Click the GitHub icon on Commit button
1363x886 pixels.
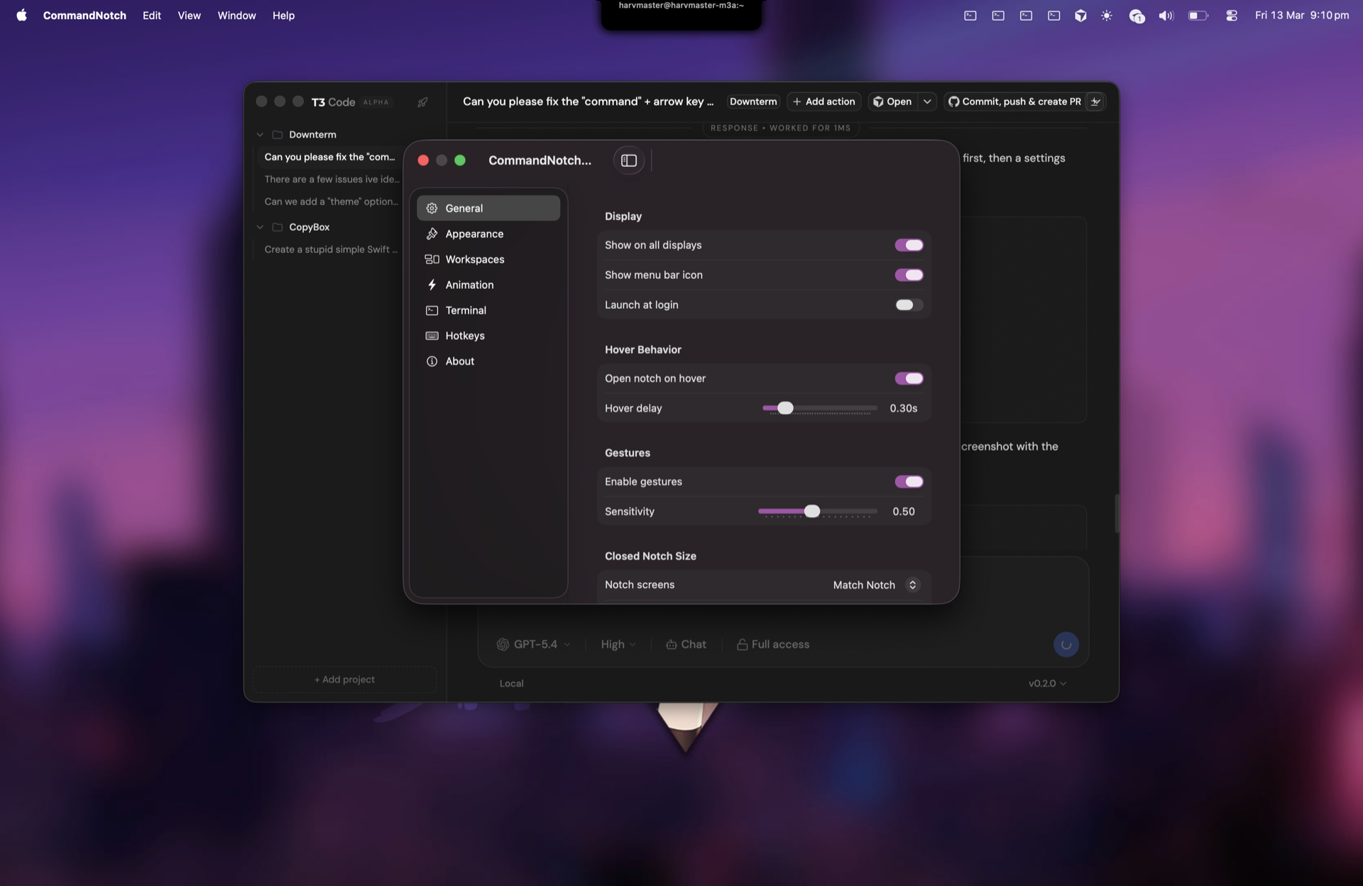(x=954, y=102)
